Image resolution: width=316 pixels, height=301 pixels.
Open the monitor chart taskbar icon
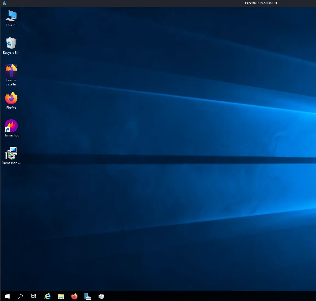[101, 296]
